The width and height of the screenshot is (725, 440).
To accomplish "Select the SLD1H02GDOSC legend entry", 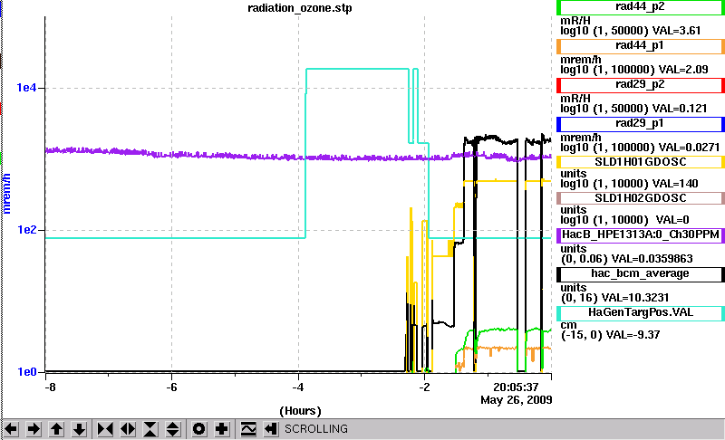I will coord(641,198).
